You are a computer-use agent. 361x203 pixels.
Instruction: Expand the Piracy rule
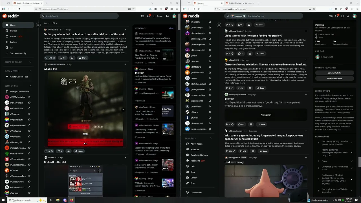coord(351,161)
